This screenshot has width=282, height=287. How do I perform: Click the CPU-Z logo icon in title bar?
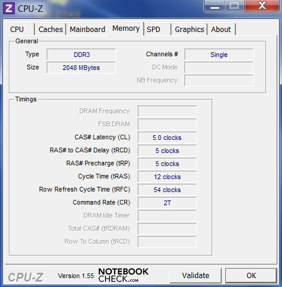coord(9,8)
